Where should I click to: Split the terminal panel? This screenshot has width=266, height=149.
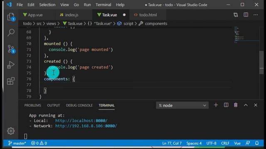[226, 105]
